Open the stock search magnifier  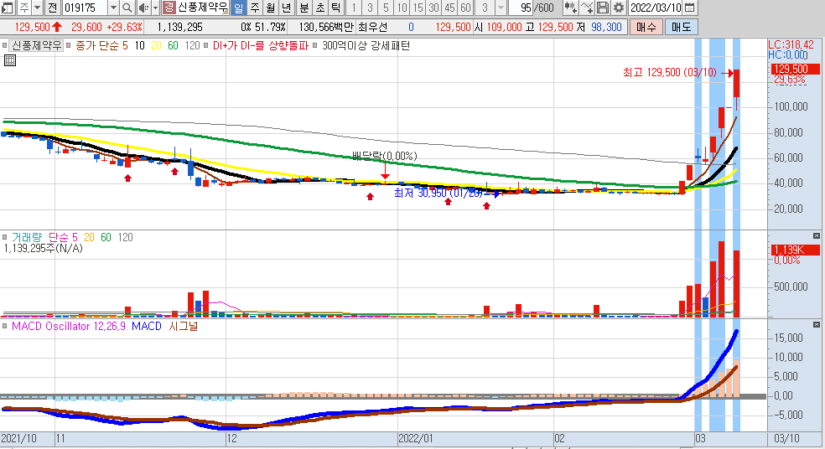(x=127, y=8)
